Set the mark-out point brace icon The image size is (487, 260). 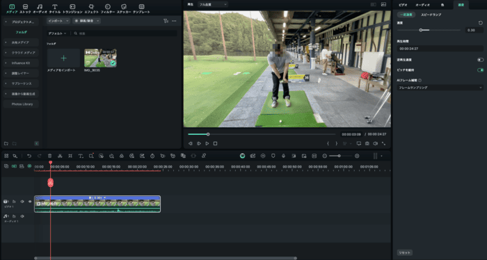[x=336, y=144]
